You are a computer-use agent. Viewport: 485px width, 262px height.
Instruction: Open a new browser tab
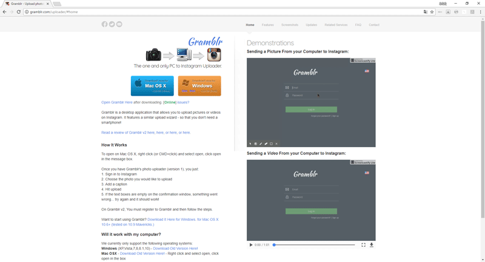point(56,4)
